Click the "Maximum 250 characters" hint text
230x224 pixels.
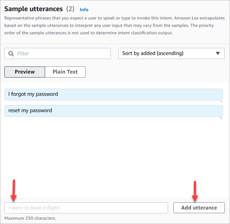[x=30, y=218]
